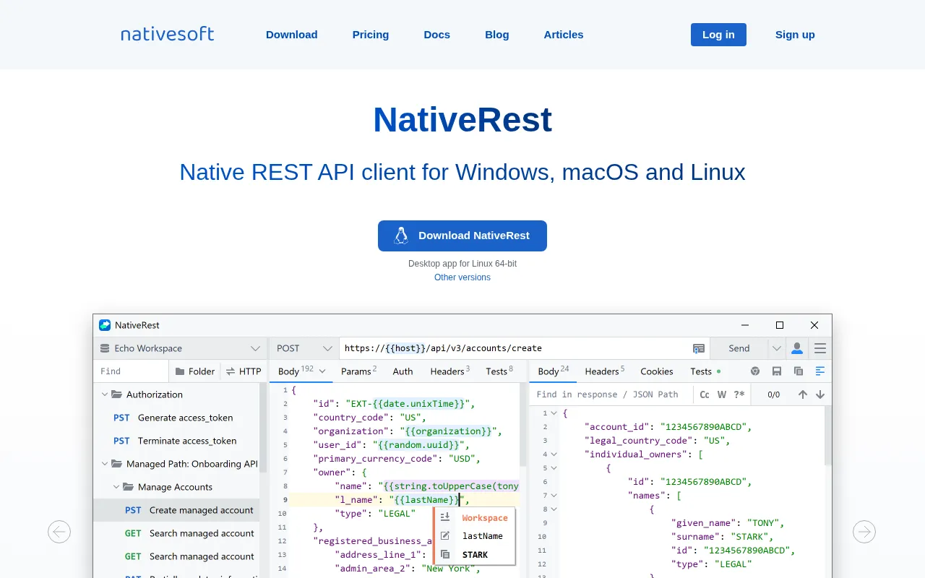Collapse the Manage Accounts folder

click(x=116, y=487)
